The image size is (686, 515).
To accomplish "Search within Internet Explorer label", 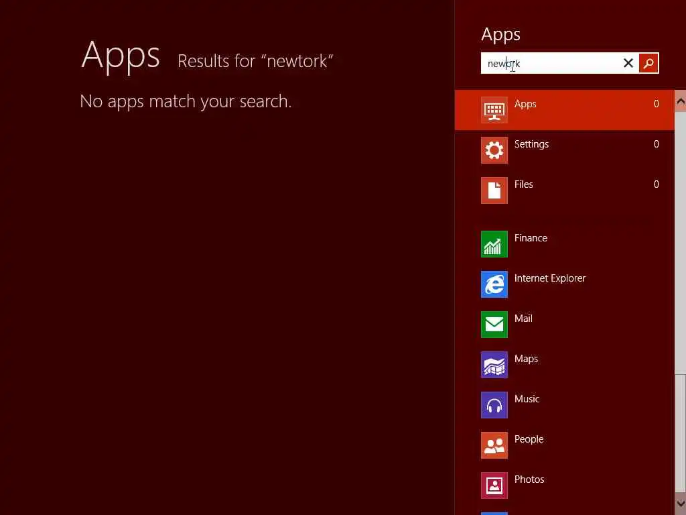I will coord(550,278).
